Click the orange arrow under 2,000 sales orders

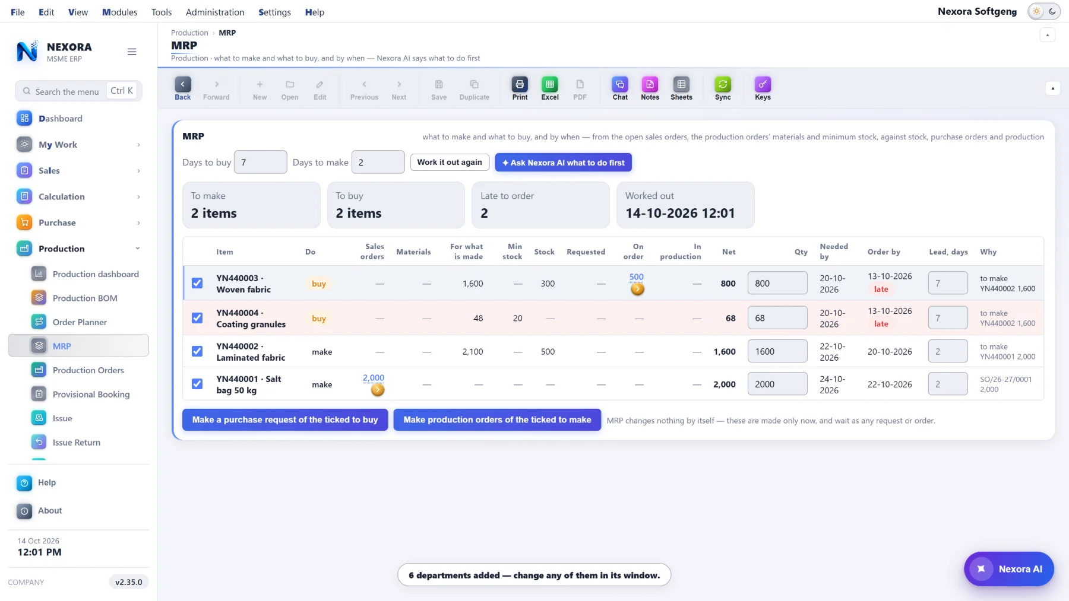pyautogui.click(x=378, y=390)
